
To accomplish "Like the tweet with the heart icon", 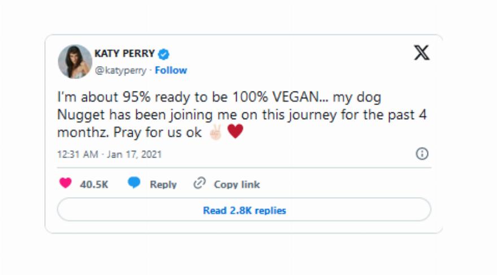I will [66, 184].
